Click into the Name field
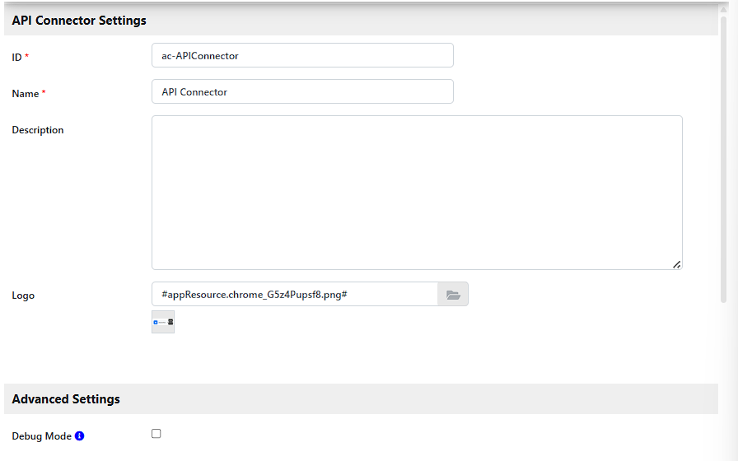This screenshot has height=461, width=738. [302, 92]
